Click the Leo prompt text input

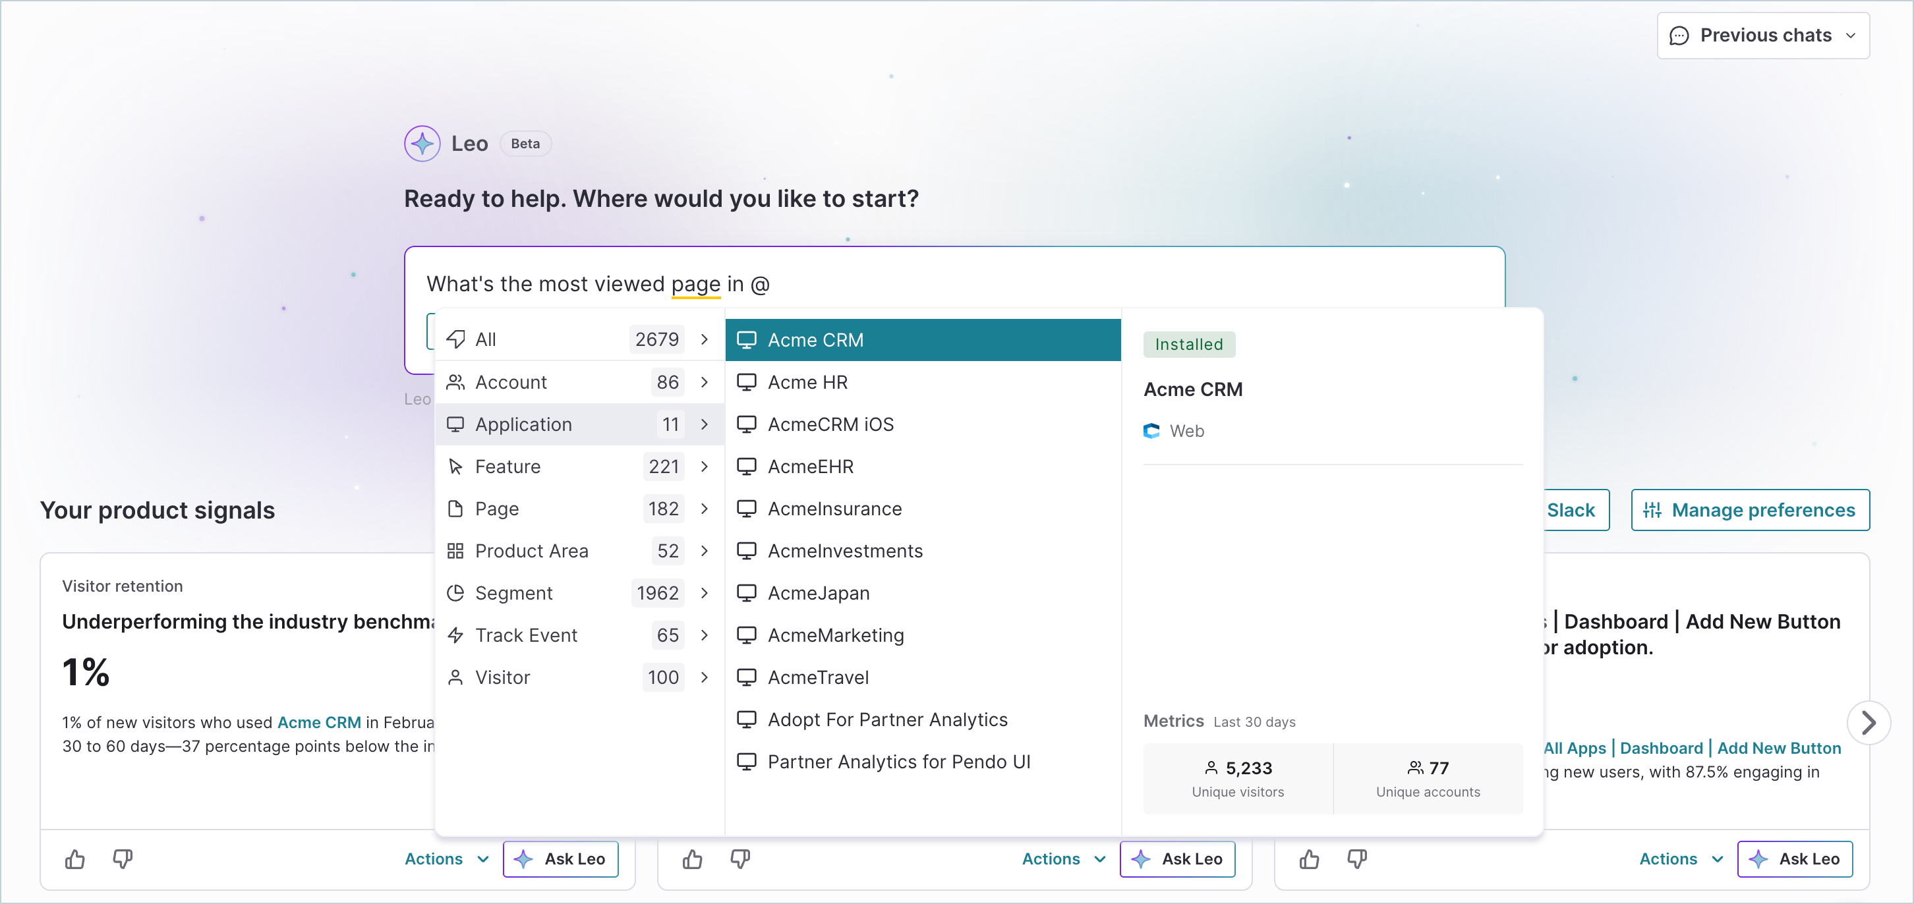tap(954, 284)
